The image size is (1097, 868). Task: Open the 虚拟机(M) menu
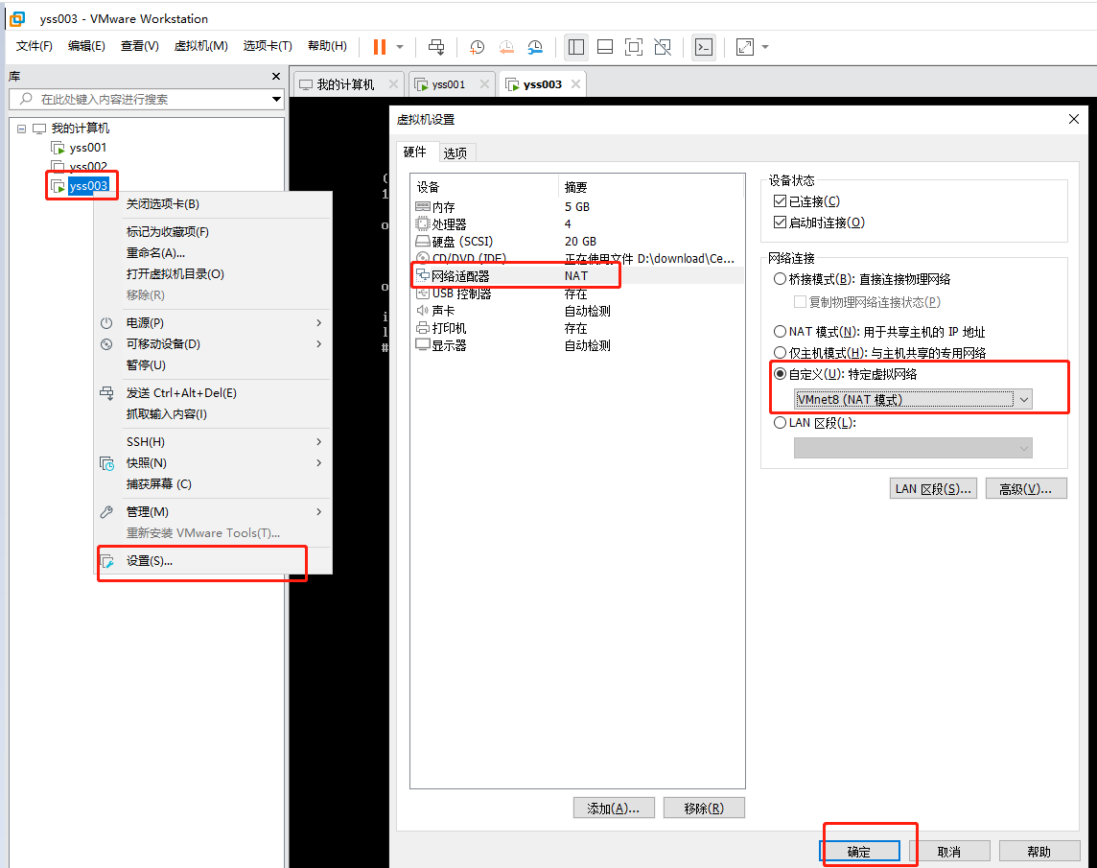201,46
